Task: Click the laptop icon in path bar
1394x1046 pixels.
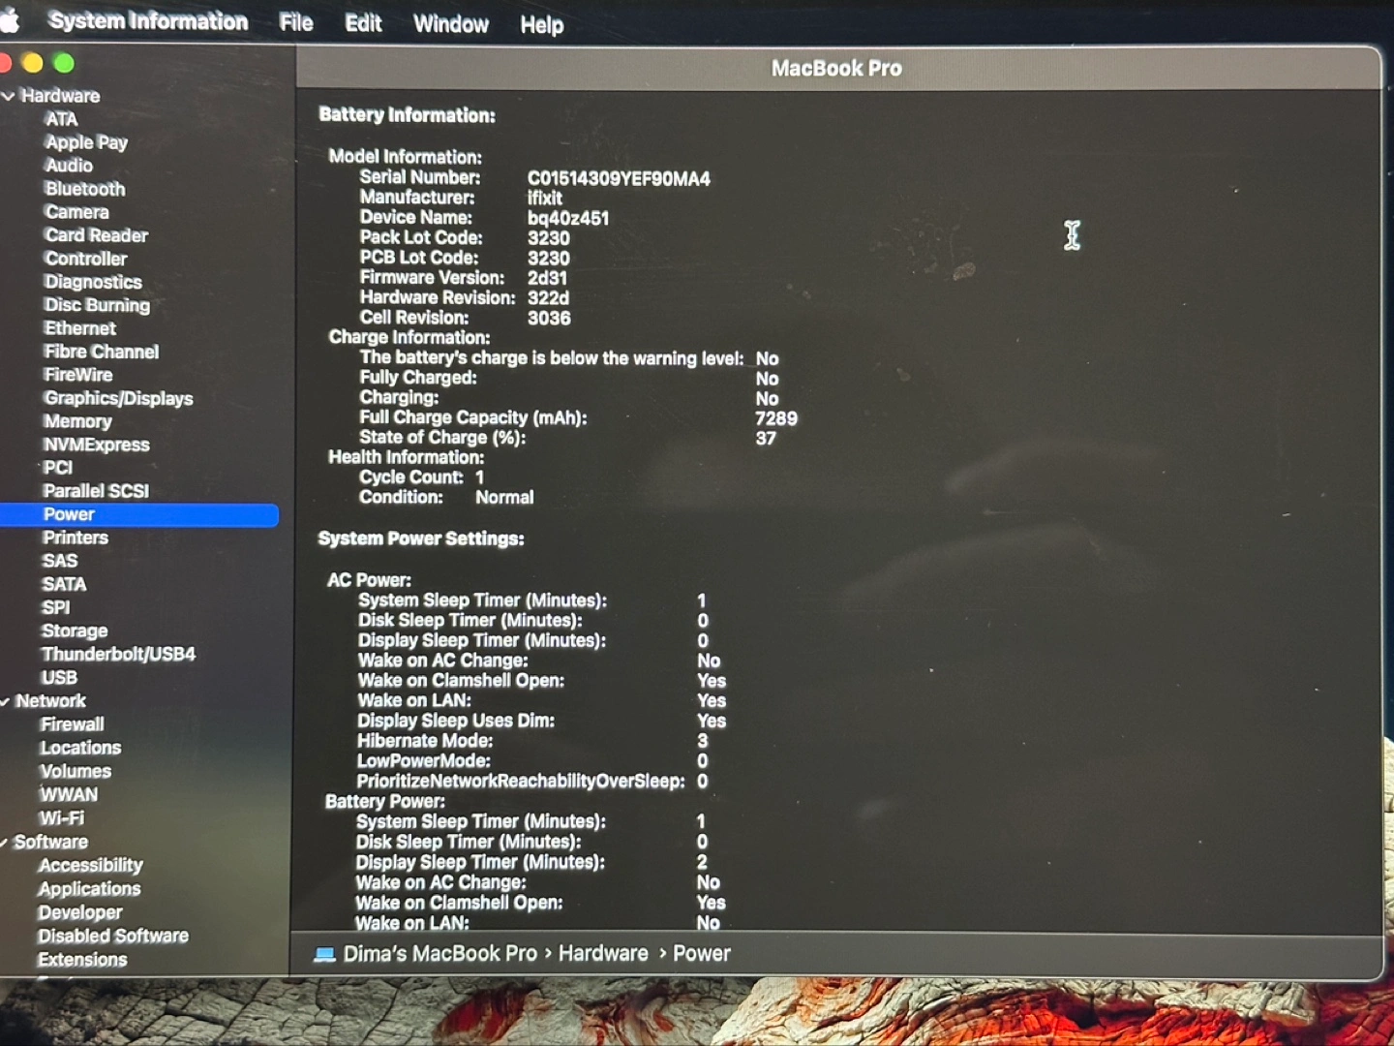Action: click(324, 955)
